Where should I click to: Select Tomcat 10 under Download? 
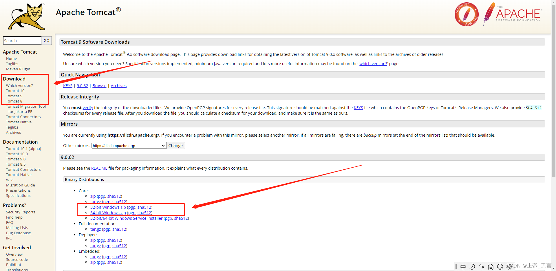point(15,91)
